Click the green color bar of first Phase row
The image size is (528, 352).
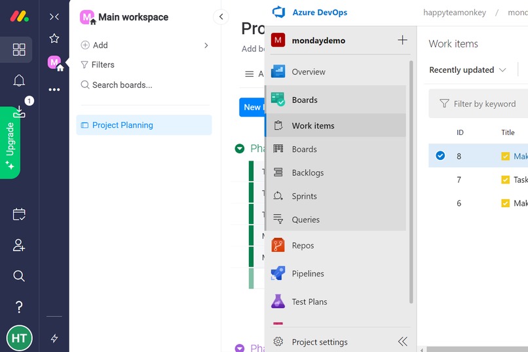tap(251, 171)
